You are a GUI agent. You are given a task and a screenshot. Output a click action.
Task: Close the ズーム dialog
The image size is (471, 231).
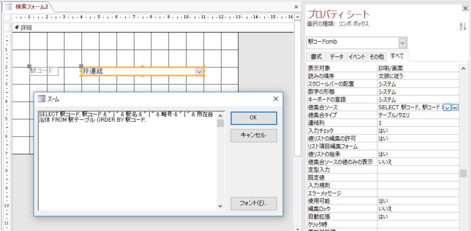click(275, 99)
